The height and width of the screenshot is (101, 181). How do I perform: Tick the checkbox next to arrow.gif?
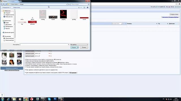(51, 56)
